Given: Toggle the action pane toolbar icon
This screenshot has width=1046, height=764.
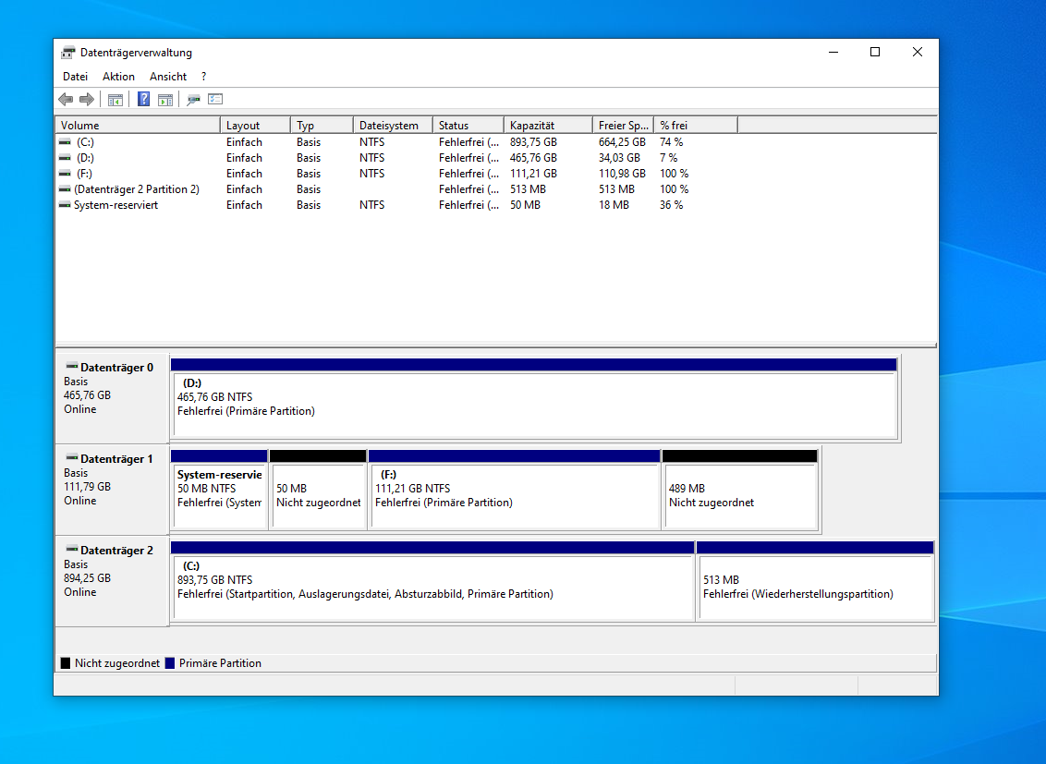Looking at the screenshot, I should pos(165,100).
